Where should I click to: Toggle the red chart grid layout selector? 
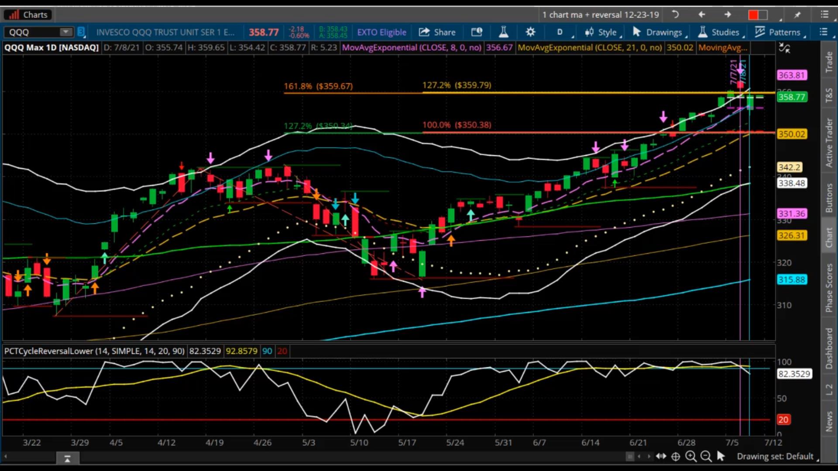pos(758,15)
